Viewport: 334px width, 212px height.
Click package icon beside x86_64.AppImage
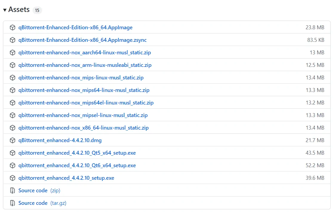coord(13,27)
